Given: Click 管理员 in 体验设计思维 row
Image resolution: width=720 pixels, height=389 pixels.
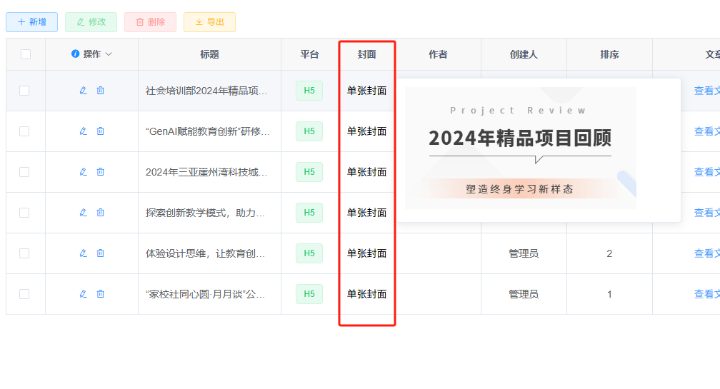Looking at the screenshot, I should tap(524, 253).
